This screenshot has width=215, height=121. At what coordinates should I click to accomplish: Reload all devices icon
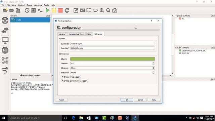coord(67,10)
